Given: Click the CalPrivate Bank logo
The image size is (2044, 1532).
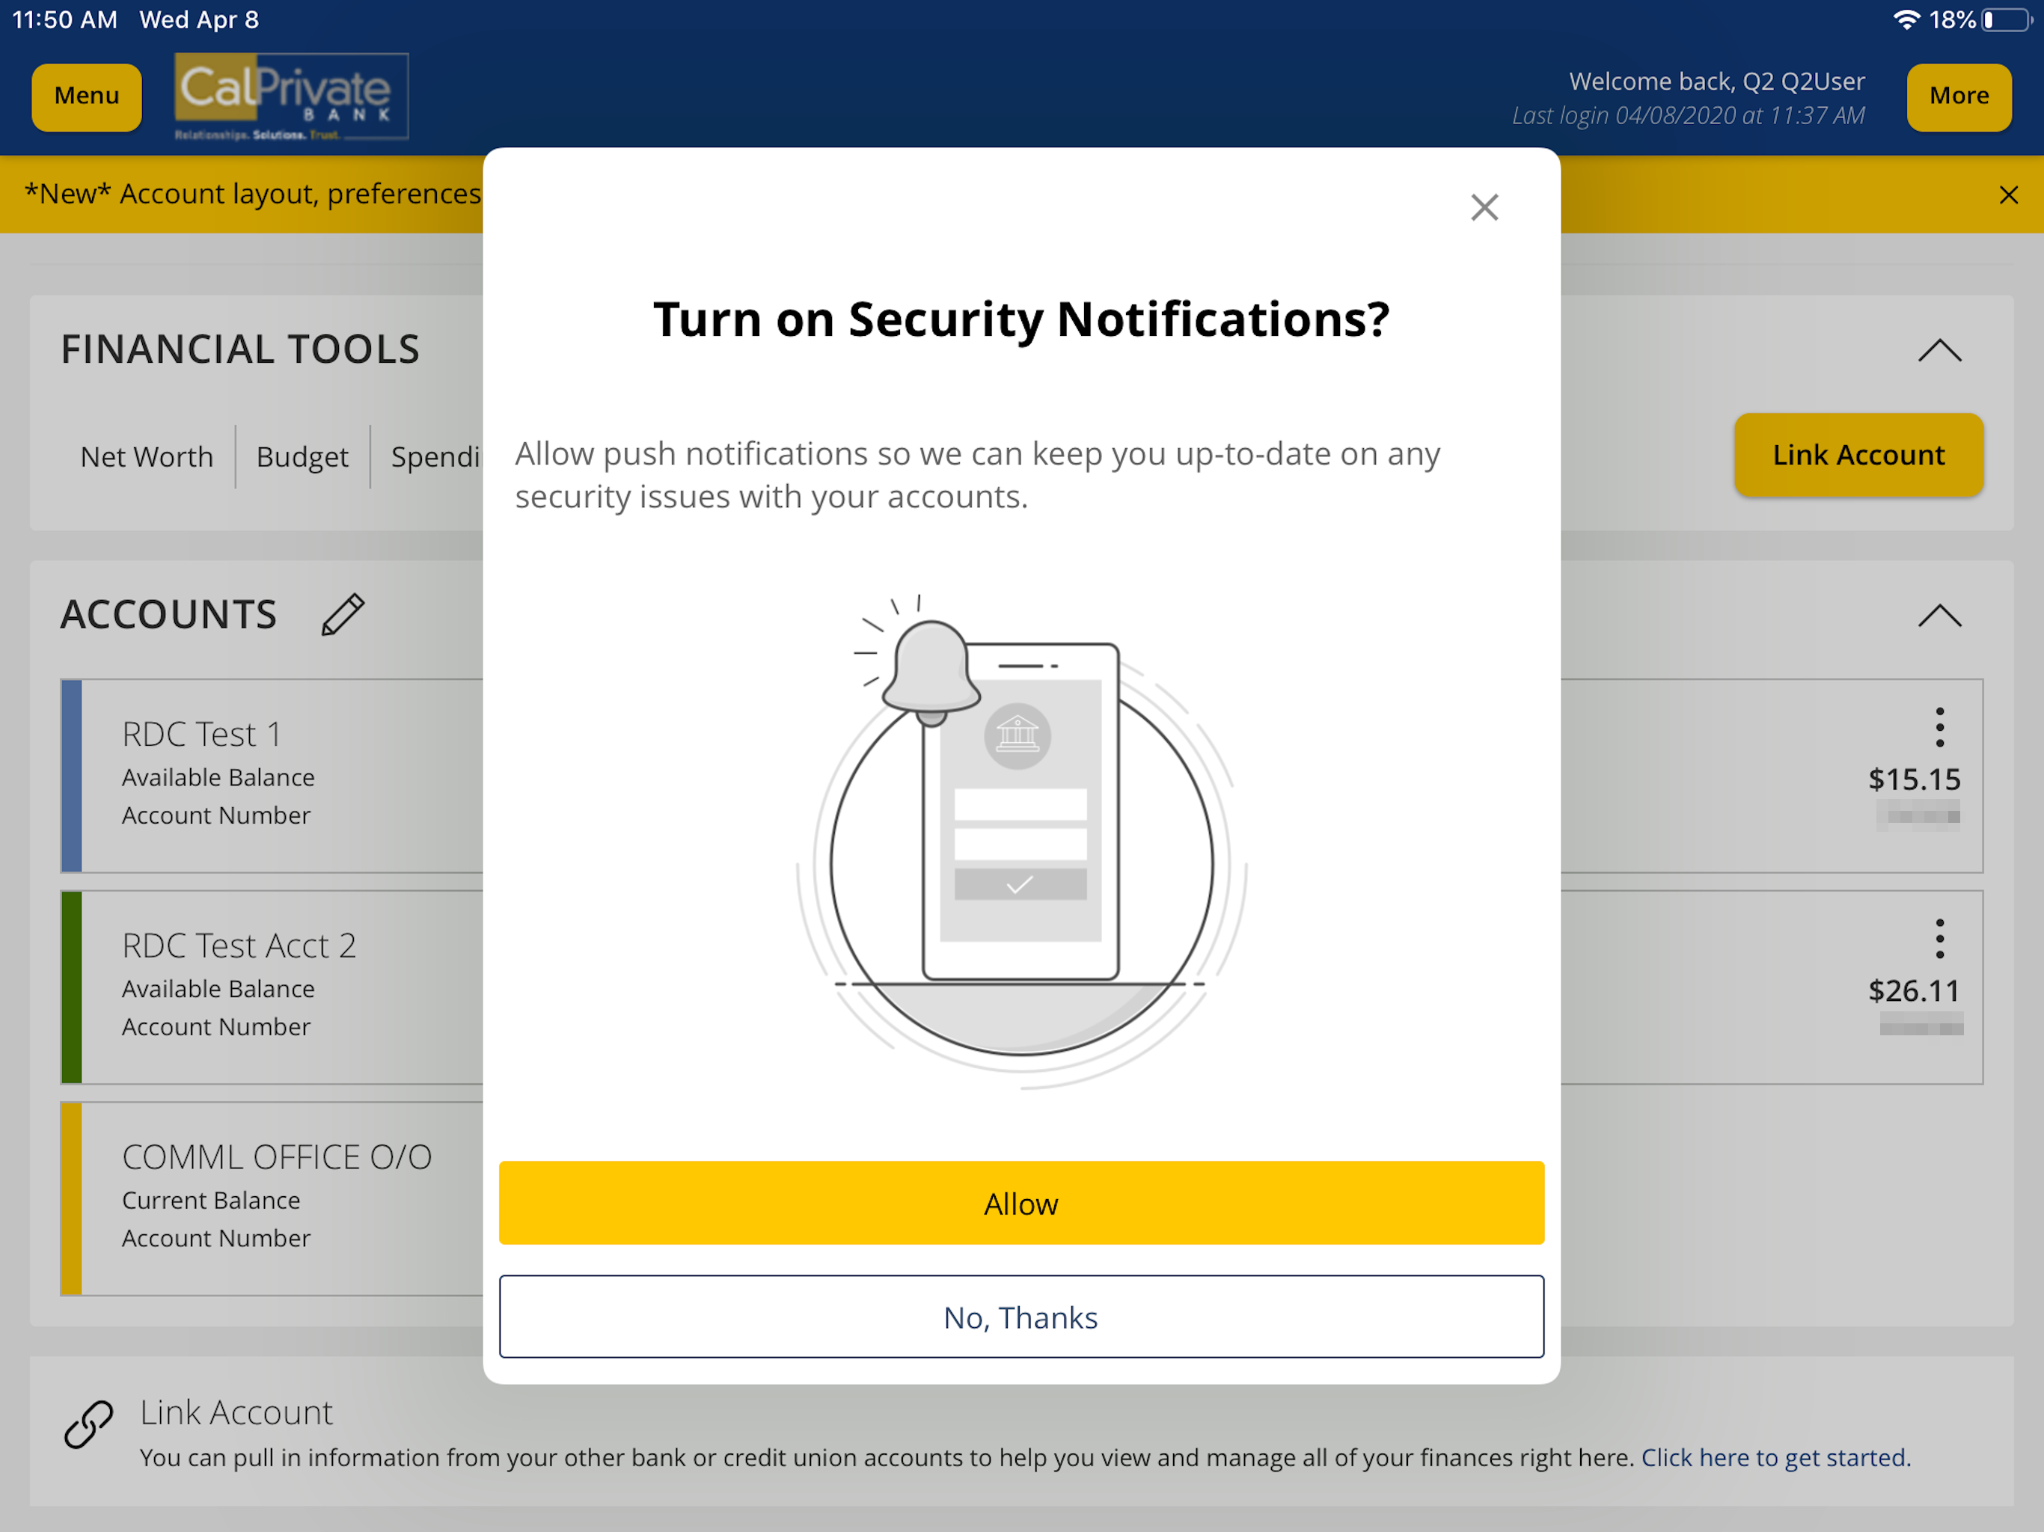Looking at the screenshot, I should (x=291, y=96).
